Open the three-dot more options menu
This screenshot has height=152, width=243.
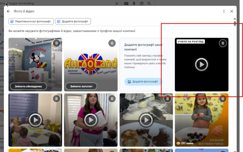click(x=224, y=11)
